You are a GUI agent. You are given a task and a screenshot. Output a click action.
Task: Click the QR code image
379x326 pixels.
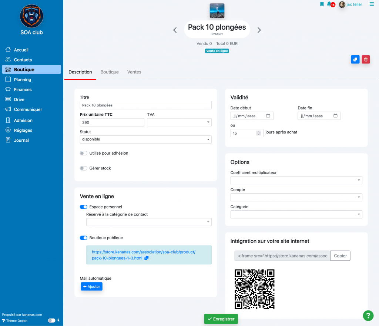(254, 289)
